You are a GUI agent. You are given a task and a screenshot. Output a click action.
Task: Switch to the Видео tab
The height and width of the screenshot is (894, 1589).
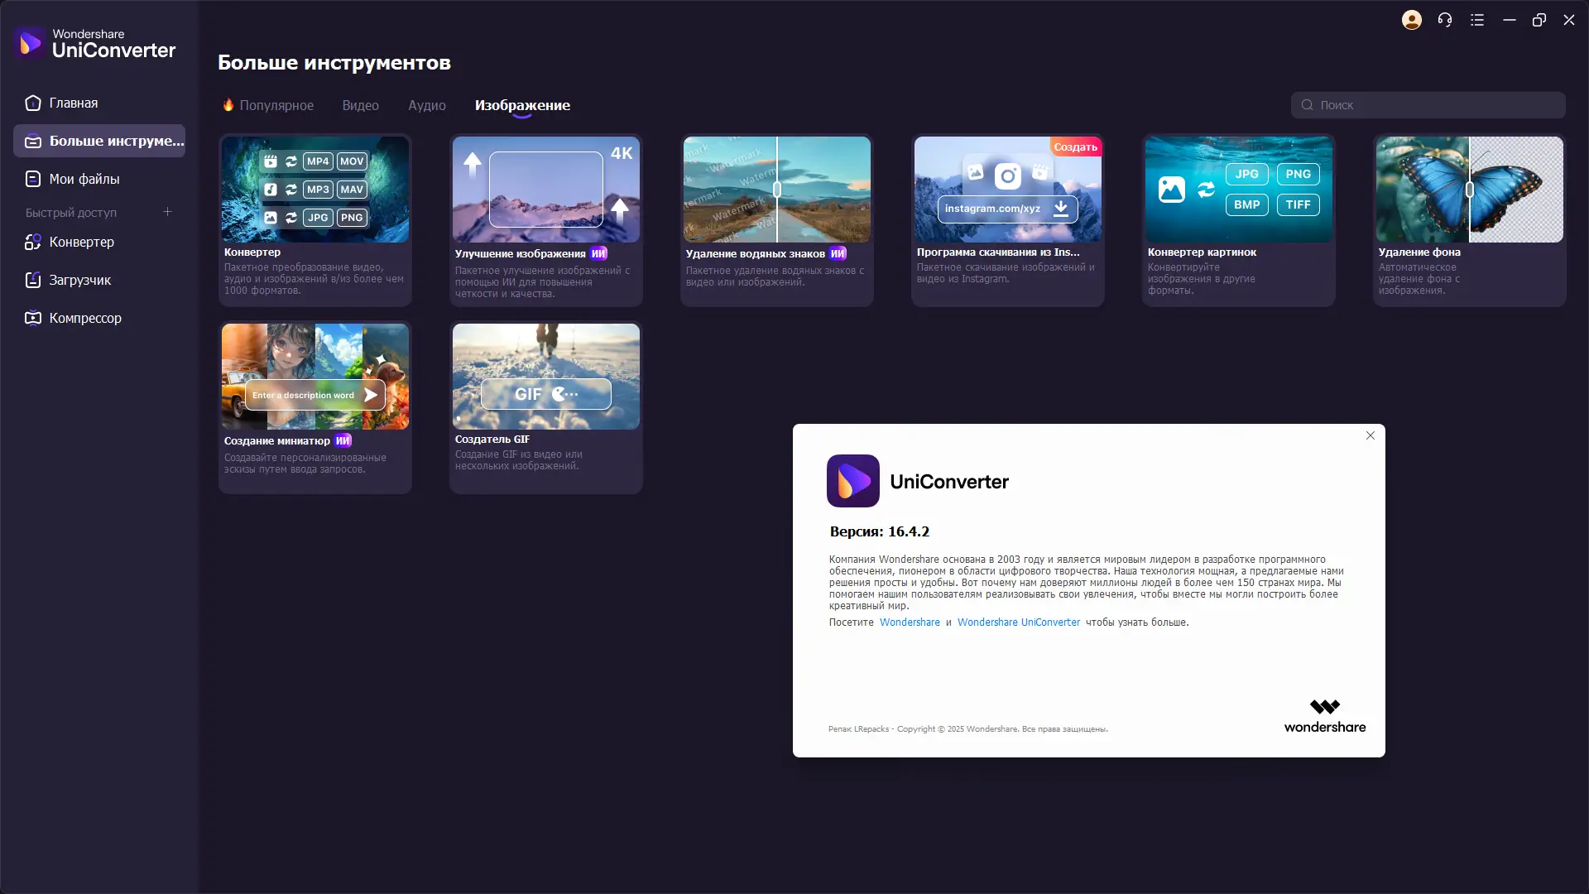coord(360,105)
